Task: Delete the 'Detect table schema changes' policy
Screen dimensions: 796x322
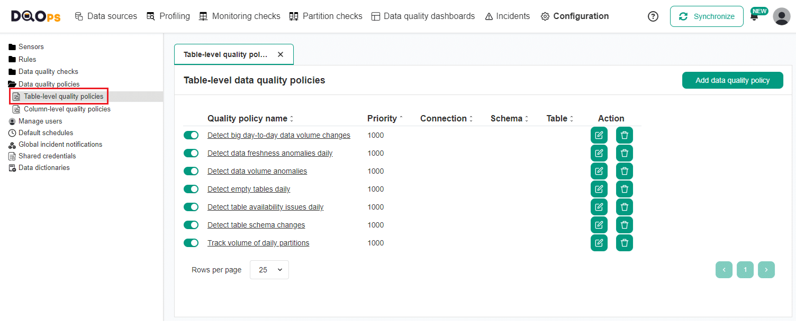Action: [625, 225]
